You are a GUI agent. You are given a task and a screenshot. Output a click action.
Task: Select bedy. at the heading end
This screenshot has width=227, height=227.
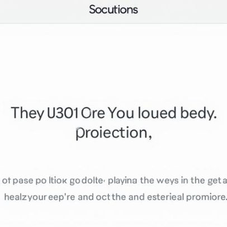[x=198, y=113]
